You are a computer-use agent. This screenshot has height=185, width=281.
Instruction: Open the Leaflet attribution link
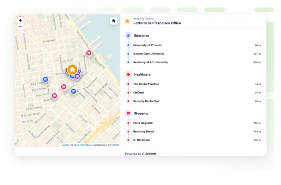[x=65, y=145]
